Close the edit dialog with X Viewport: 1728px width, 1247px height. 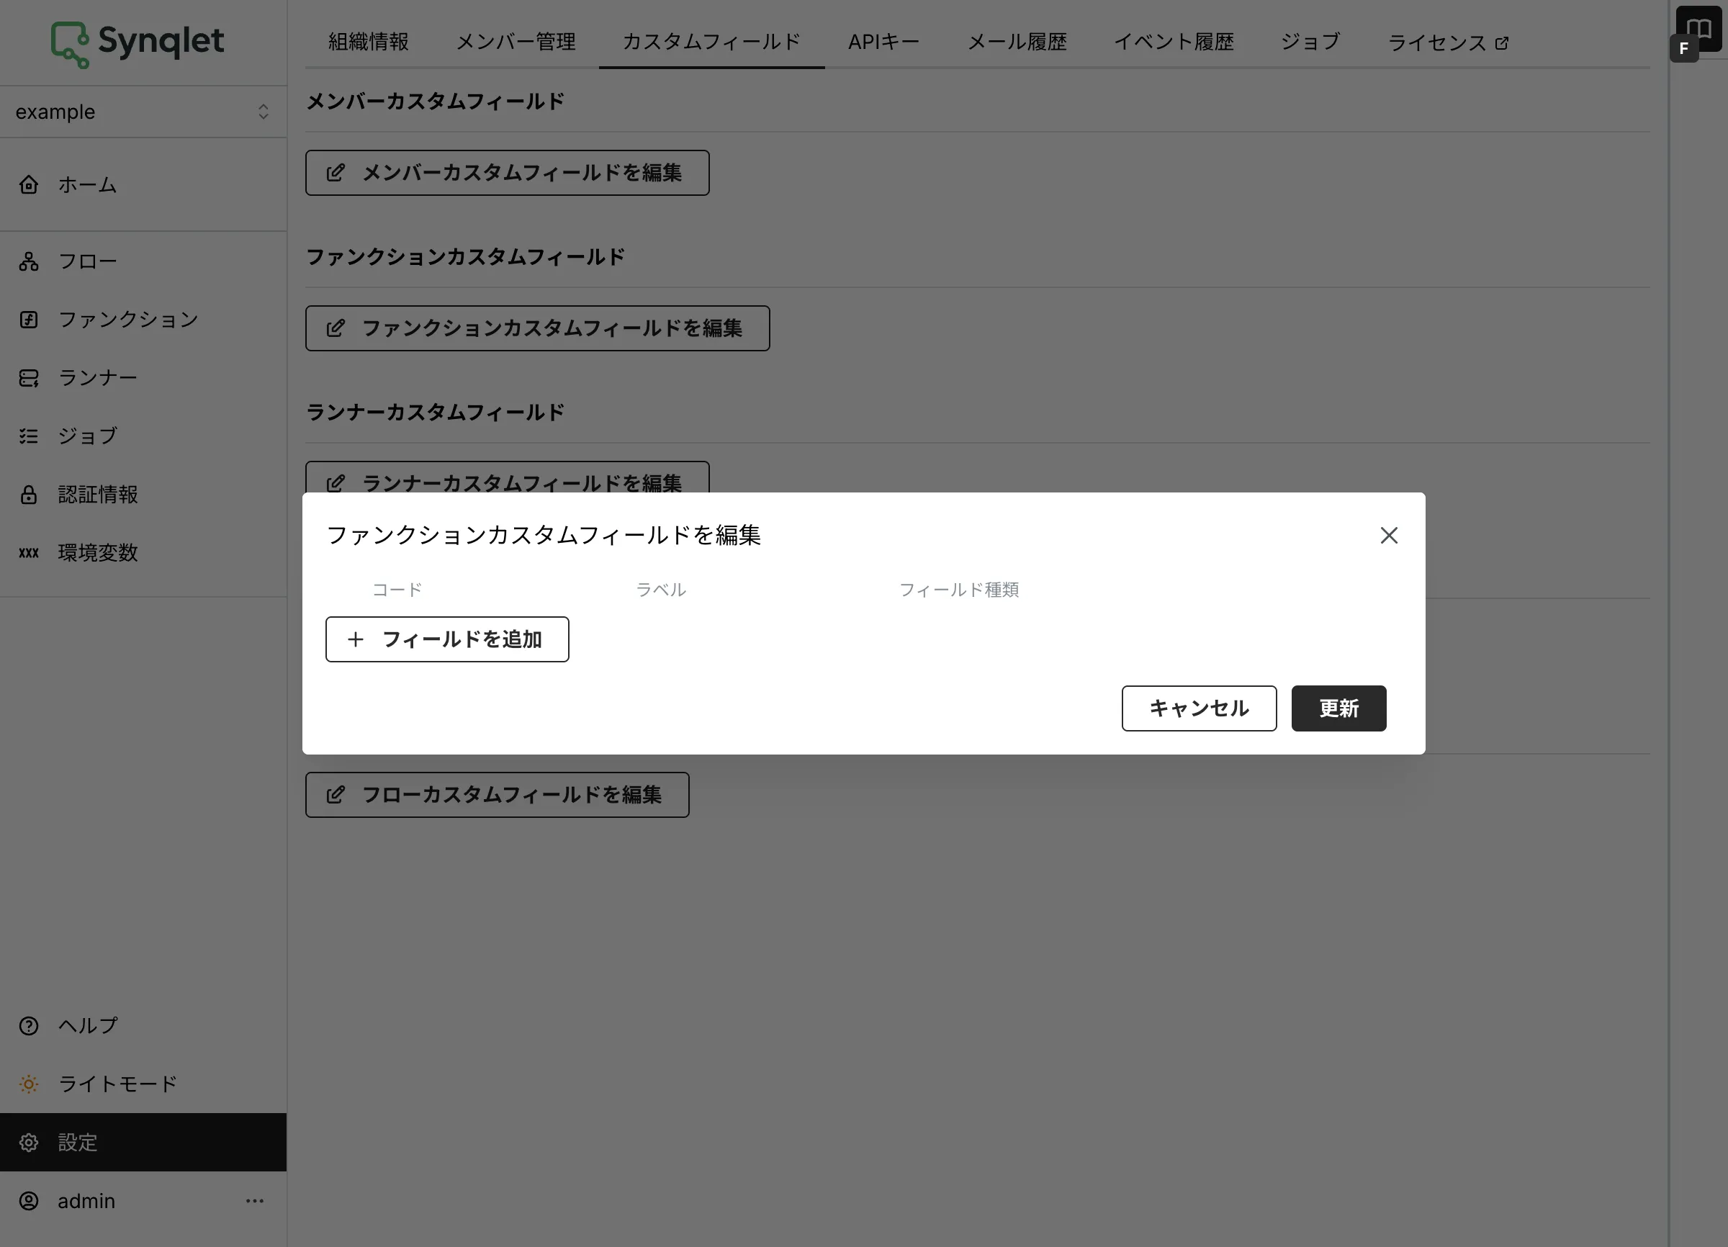click(1389, 536)
